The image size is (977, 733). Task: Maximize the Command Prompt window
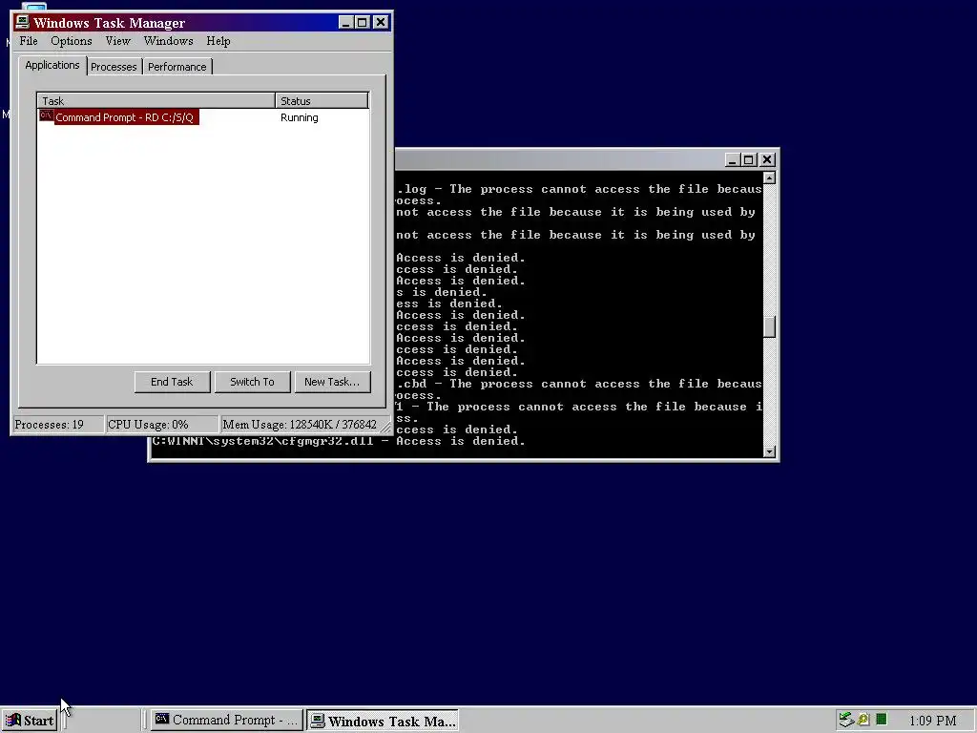749,160
